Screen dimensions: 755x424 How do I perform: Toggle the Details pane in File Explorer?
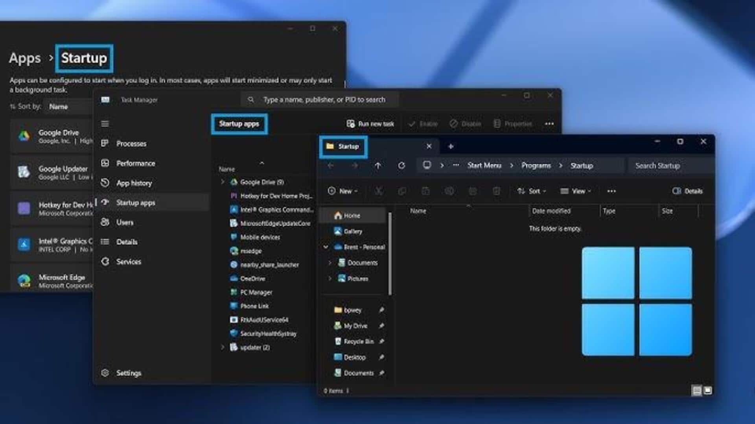(x=687, y=191)
